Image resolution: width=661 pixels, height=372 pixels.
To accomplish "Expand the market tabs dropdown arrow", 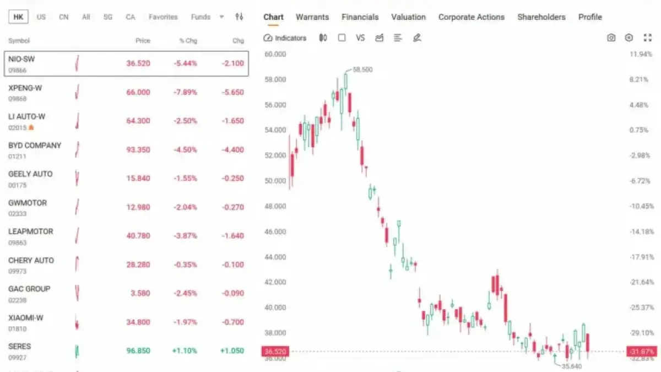I will pyautogui.click(x=221, y=17).
